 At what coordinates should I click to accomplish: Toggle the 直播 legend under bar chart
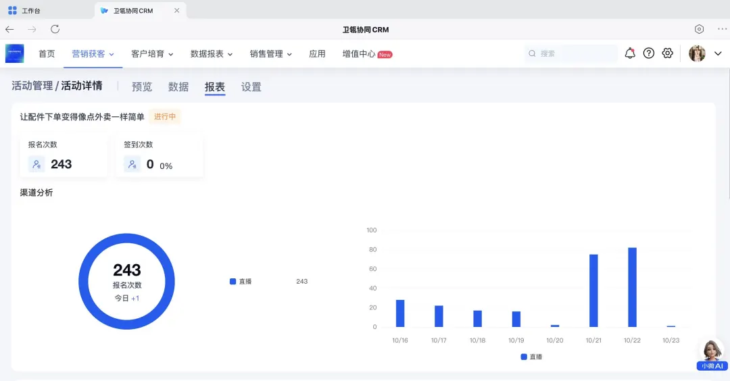click(531, 357)
